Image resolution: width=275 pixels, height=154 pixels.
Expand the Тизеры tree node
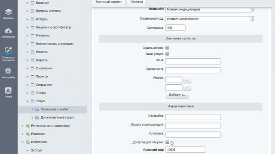[27, 93]
